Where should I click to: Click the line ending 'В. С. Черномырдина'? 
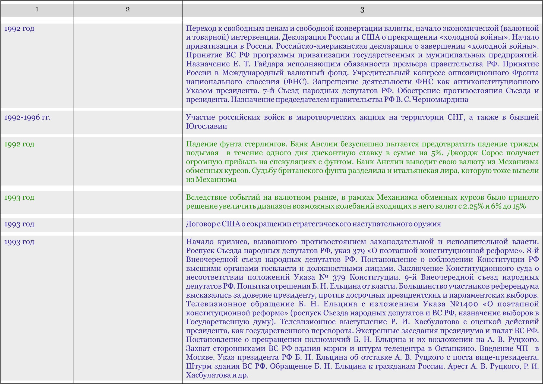pyautogui.click(x=327, y=100)
